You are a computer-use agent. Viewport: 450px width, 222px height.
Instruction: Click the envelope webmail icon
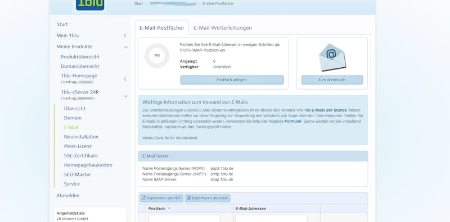pyautogui.click(x=332, y=58)
